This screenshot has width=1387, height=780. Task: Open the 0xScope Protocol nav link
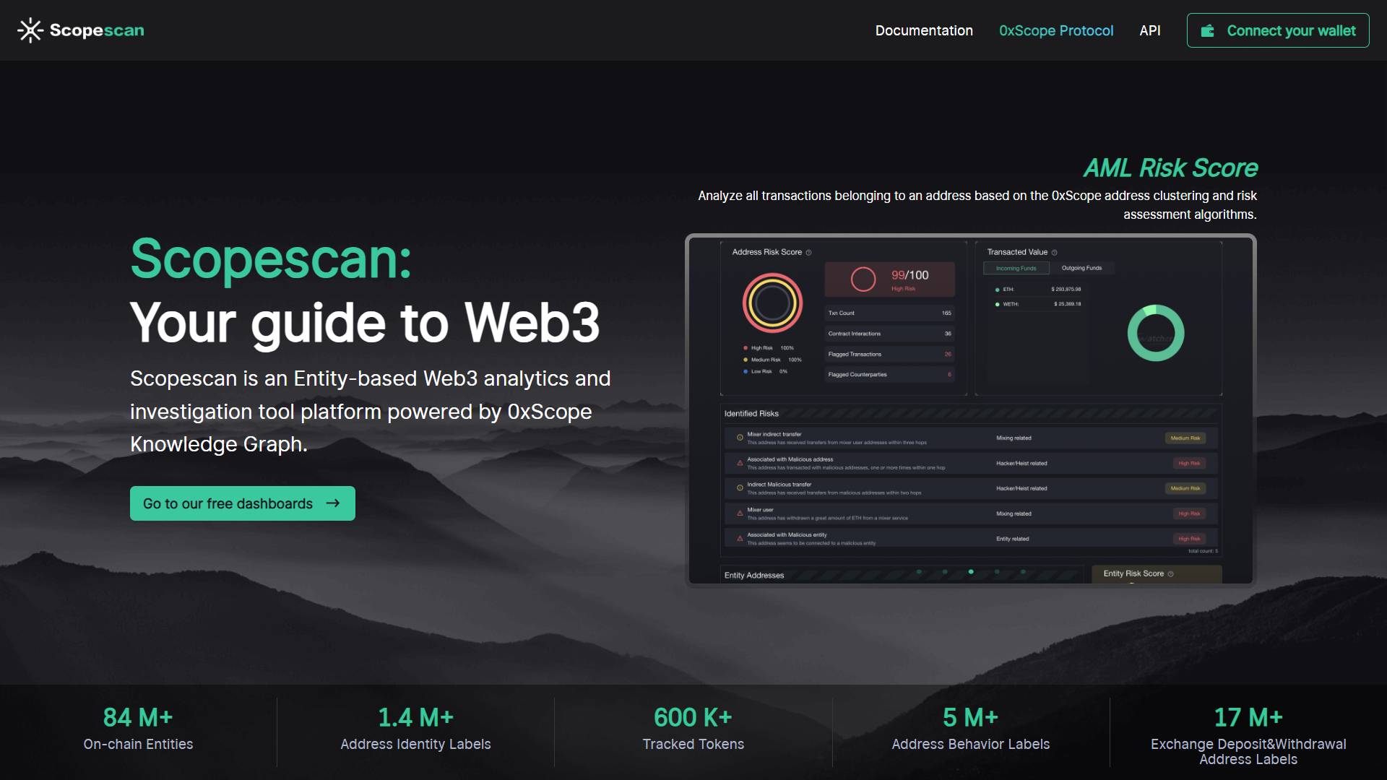pyautogui.click(x=1056, y=30)
